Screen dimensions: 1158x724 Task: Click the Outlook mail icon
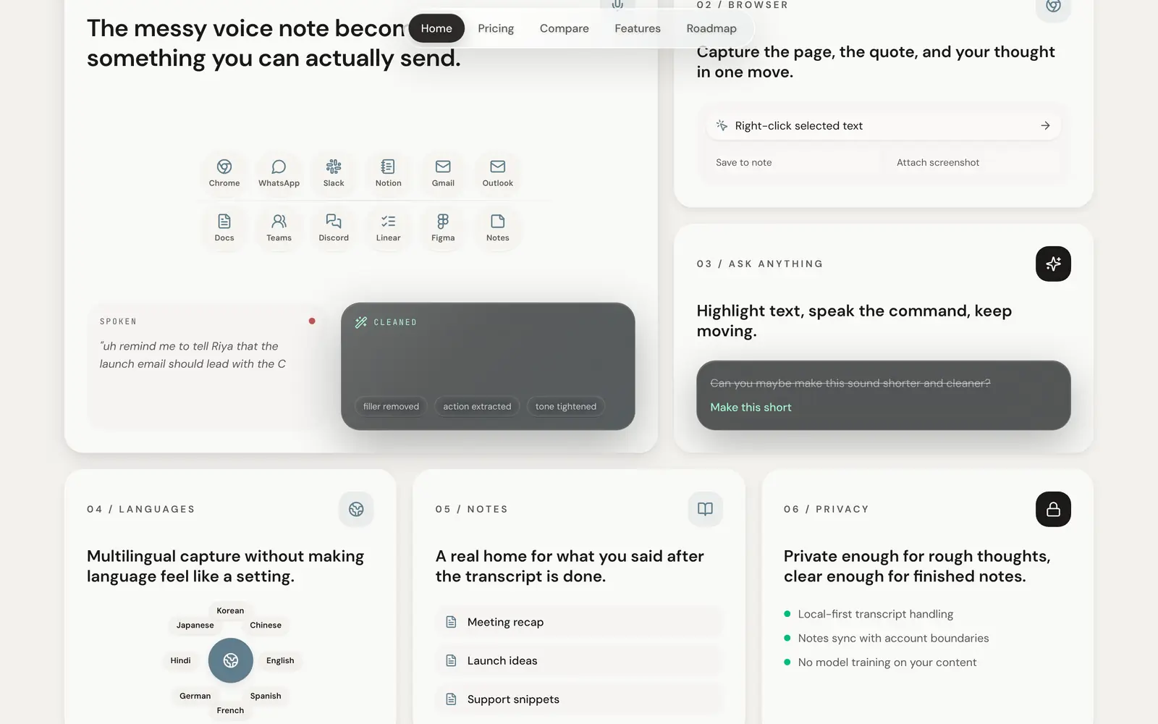tap(498, 167)
